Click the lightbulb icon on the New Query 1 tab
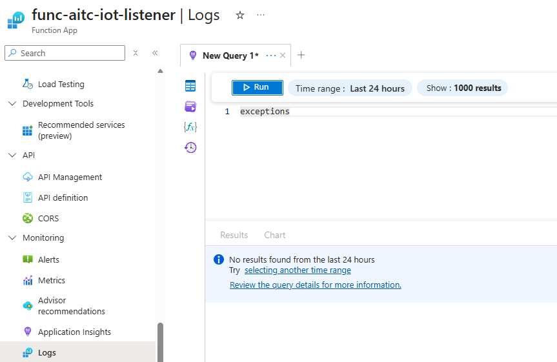 tap(193, 55)
